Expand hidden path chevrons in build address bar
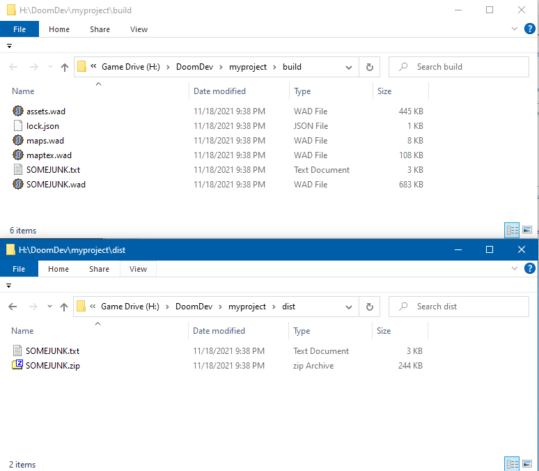Image resolution: width=539 pixels, height=471 pixels. [x=93, y=66]
